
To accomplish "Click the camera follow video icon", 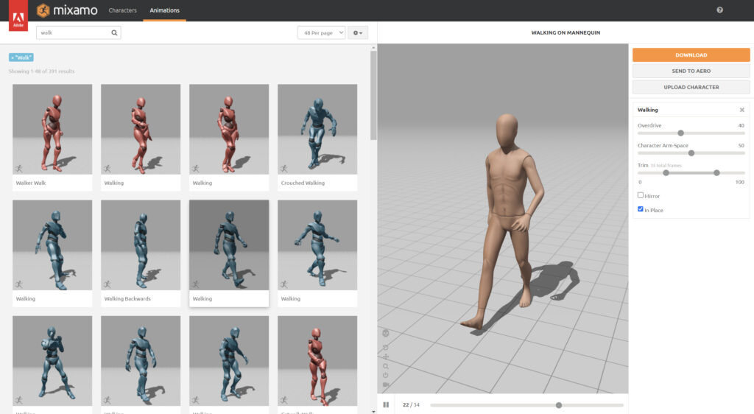I will point(386,385).
